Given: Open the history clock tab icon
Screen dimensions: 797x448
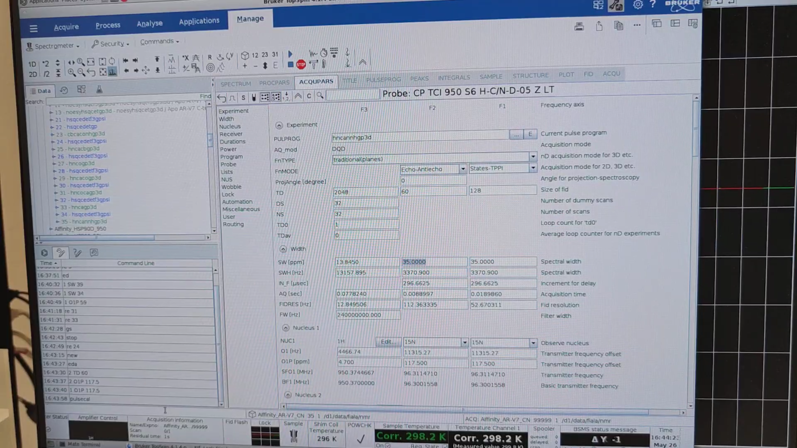Looking at the screenshot, I should 64,90.
